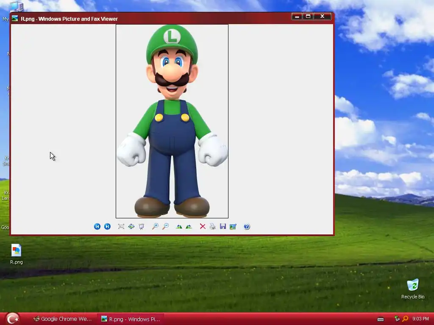Viewport: 434px width, 325px height.
Task: Open the Start button on taskbar
Action: coord(12,319)
